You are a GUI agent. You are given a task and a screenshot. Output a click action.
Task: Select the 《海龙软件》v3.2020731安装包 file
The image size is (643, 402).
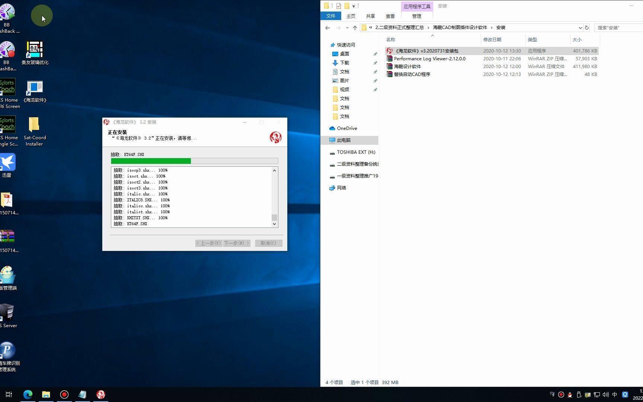[491, 51]
